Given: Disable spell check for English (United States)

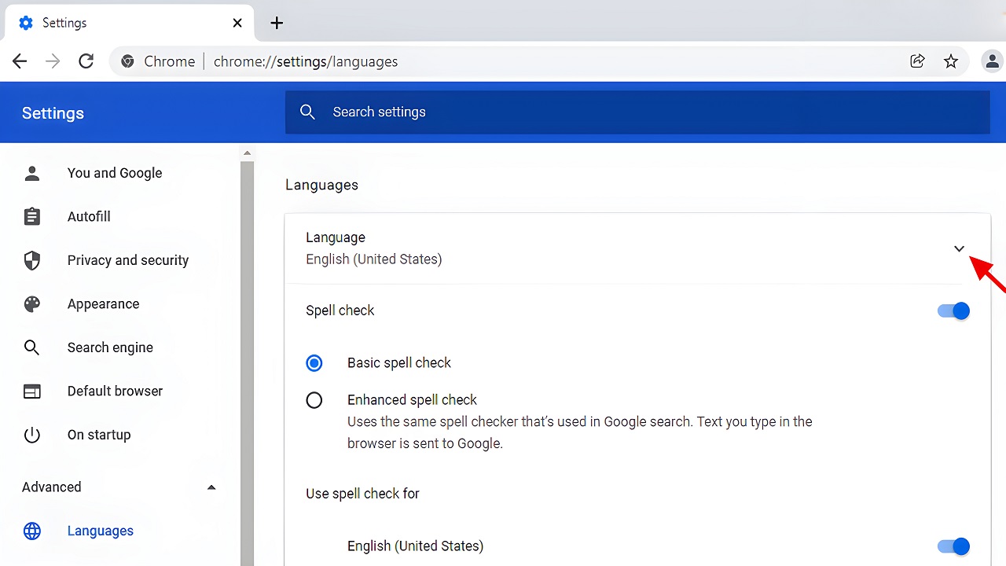Looking at the screenshot, I should click(953, 546).
